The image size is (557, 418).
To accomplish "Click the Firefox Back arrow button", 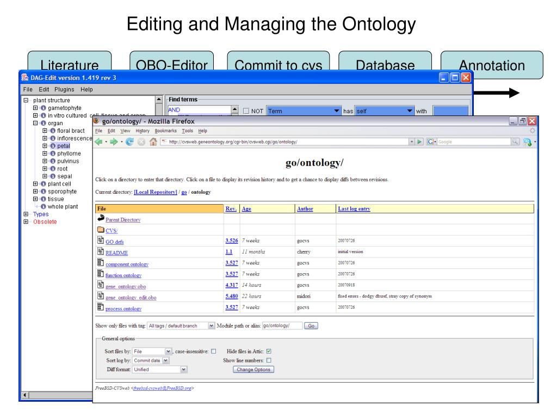I will [98, 142].
